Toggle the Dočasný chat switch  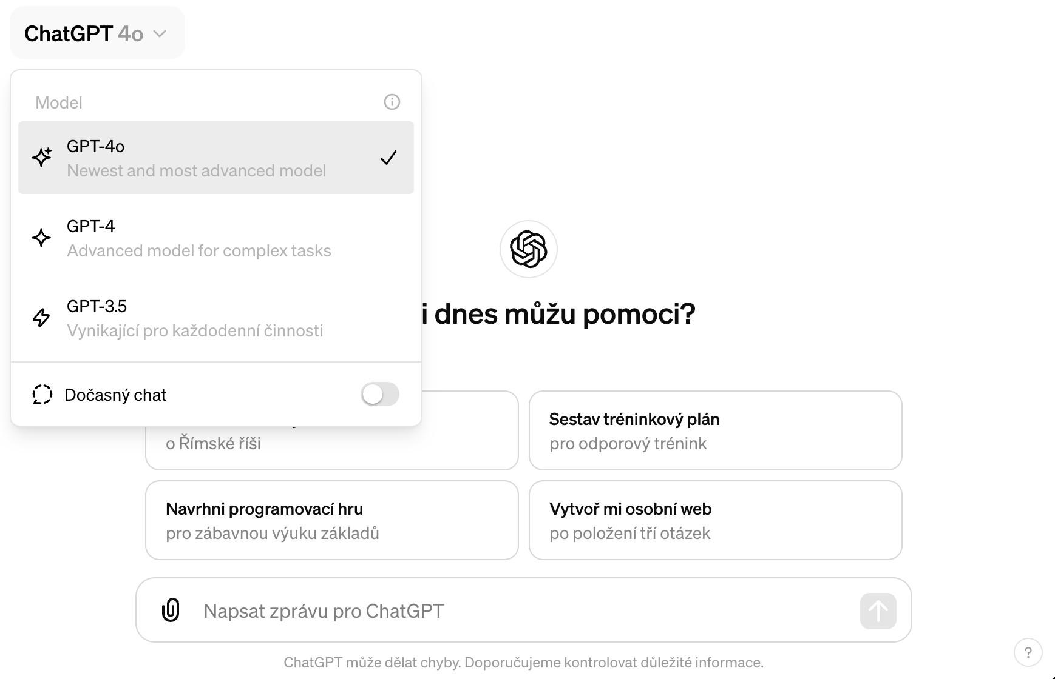click(x=380, y=394)
